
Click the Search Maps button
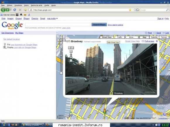(x=99, y=24)
